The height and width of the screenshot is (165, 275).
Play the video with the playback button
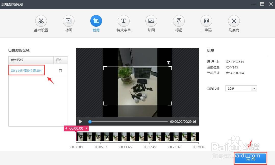click(x=80, y=121)
